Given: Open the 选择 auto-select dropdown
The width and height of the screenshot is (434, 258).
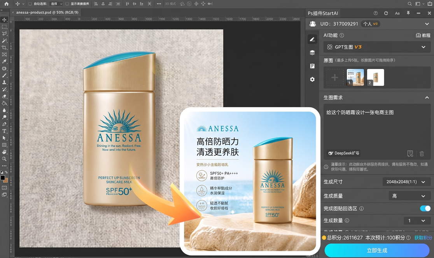Looking at the screenshot, I should (56, 4).
